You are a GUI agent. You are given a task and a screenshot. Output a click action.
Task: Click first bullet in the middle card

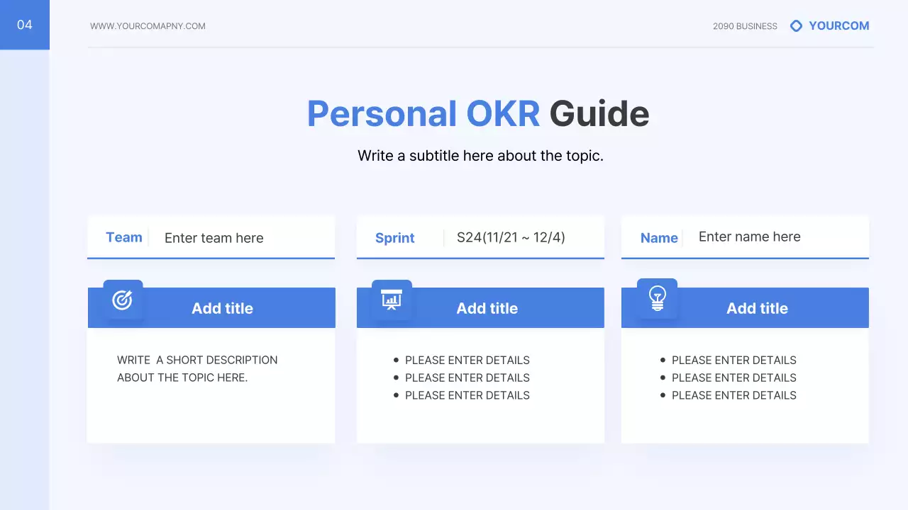pyautogui.click(x=467, y=360)
